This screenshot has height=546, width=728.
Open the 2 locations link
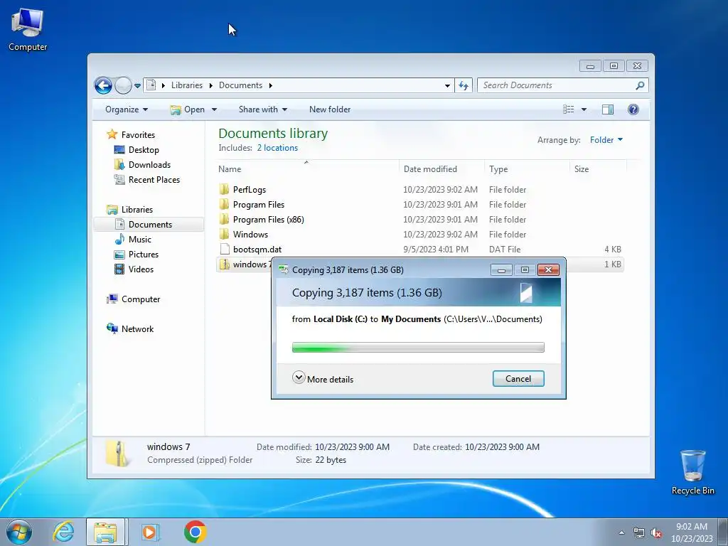[277, 148]
